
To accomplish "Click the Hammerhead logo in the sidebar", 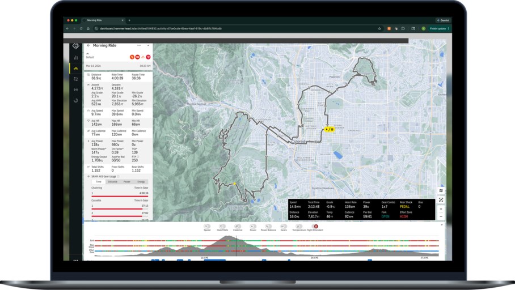I will tap(76, 46).
